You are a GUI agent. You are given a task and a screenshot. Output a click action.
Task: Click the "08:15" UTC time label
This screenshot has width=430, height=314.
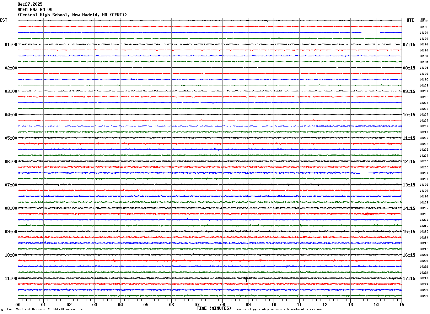point(409,68)
